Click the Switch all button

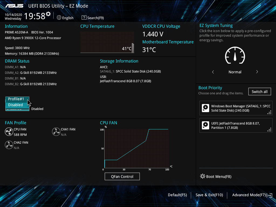pos(260,92)
